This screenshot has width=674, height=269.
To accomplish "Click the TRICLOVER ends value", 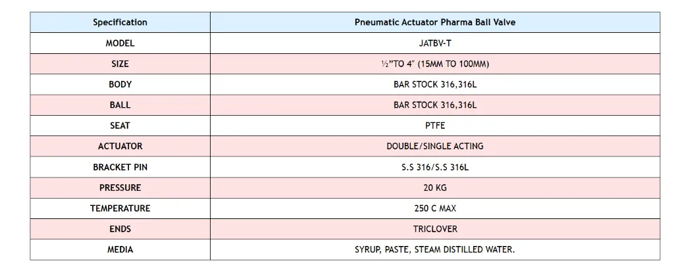I will (434, 229).
